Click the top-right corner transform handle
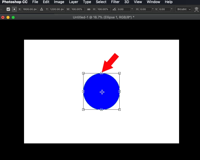This screenshot has width=200, height=160. pos(120,73)
